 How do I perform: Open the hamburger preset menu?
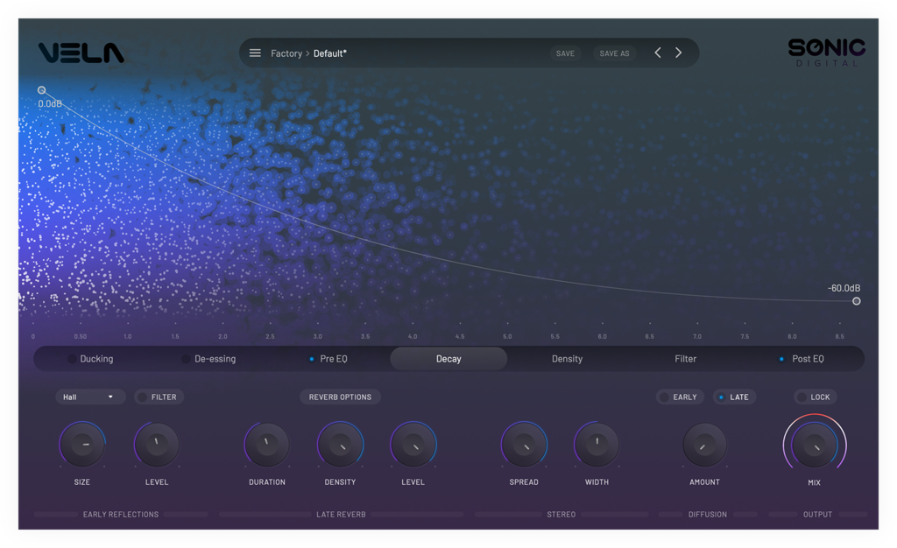(255, 53)
